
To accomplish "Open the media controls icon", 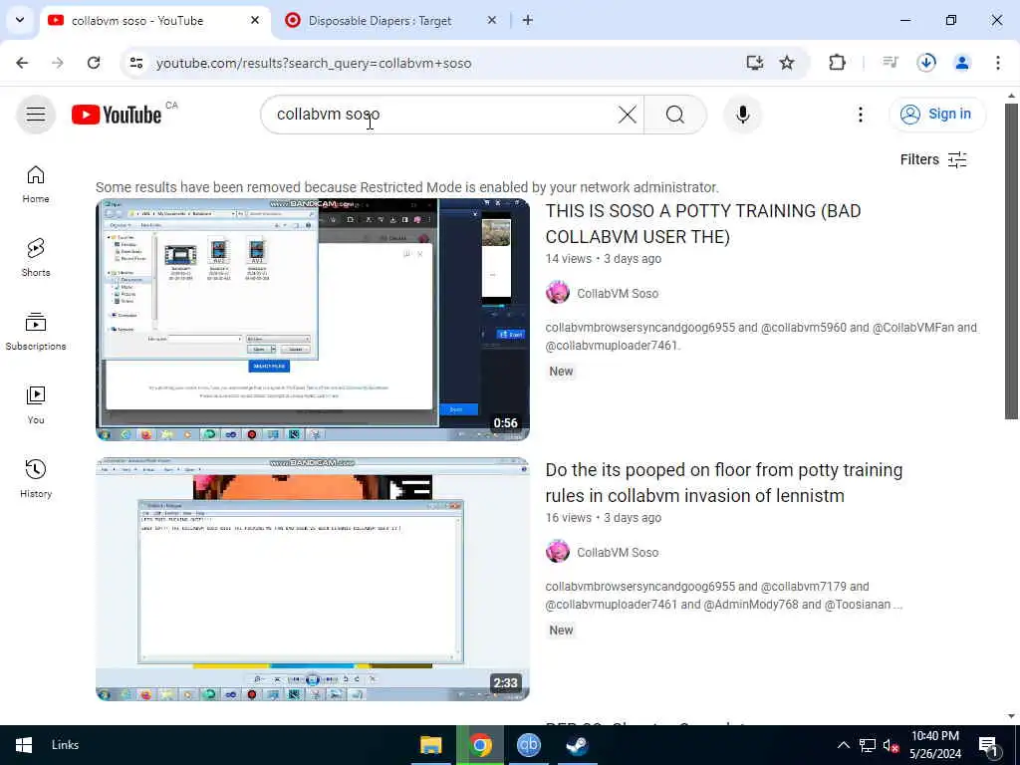I will click(890, 63).
